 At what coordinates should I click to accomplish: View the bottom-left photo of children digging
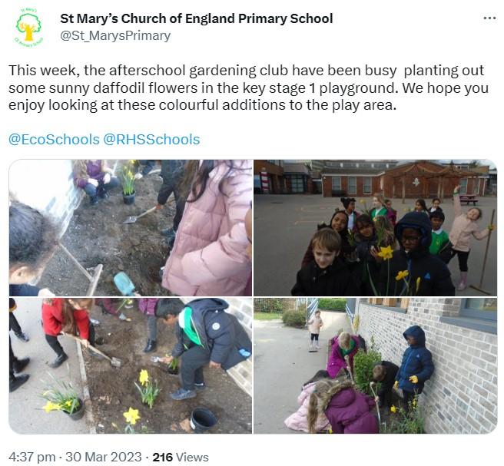tap(131, 365)
